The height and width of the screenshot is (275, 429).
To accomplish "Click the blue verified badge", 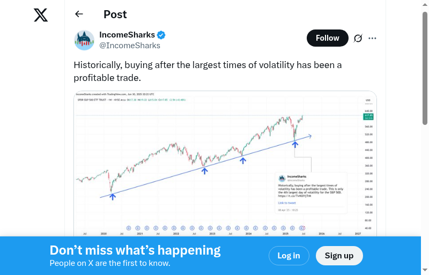I will (161, 35).
